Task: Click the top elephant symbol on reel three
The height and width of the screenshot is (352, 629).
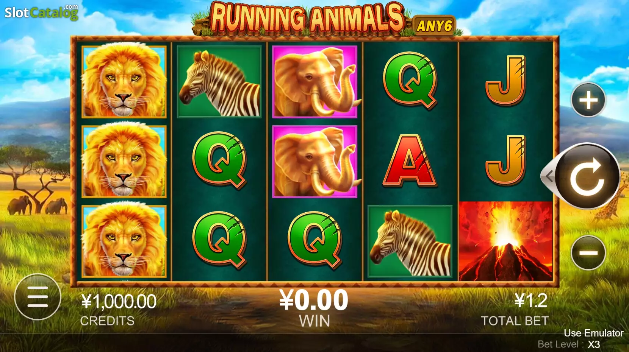Action: (315, 82)
